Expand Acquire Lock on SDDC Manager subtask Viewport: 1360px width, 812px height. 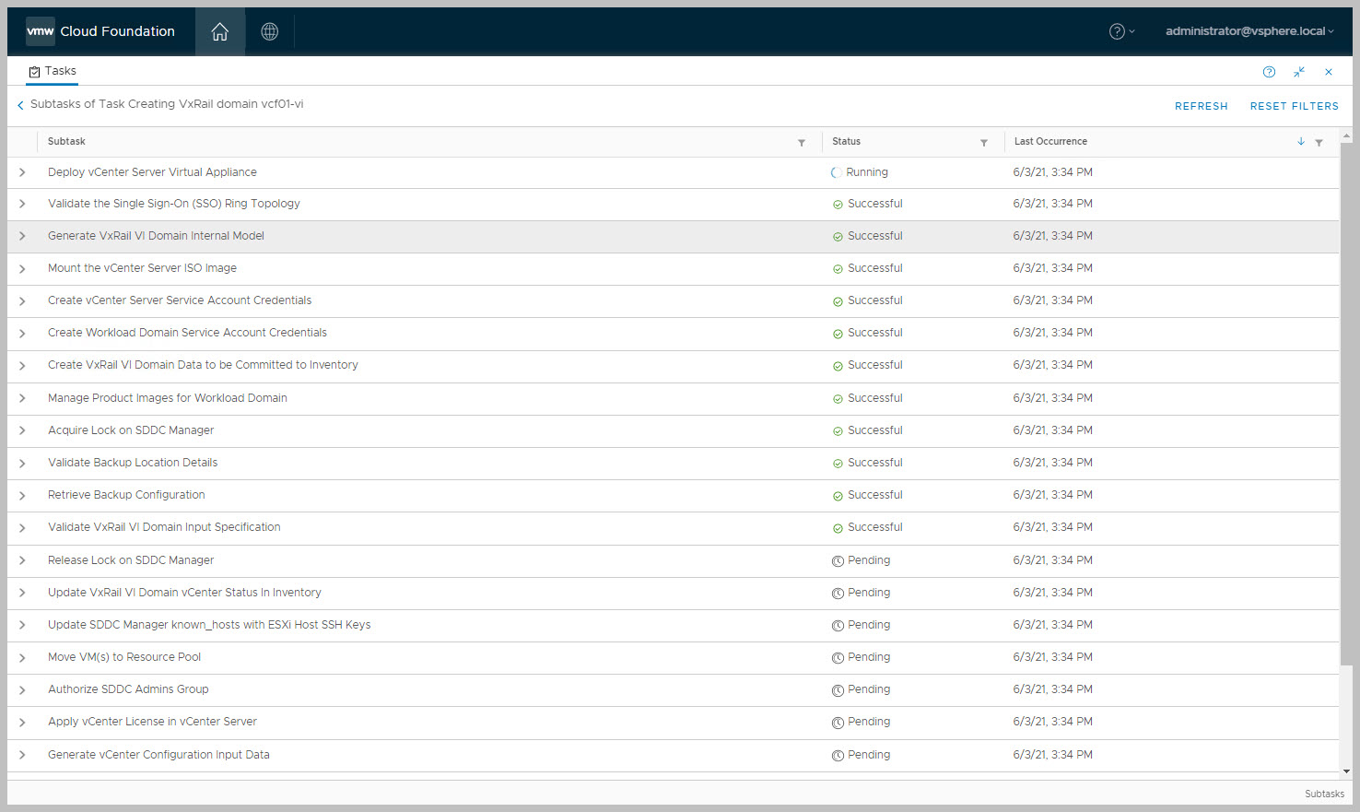pyautogui.click(x=22, y=430)
